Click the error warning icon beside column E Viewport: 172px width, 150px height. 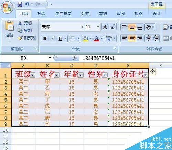152,72
